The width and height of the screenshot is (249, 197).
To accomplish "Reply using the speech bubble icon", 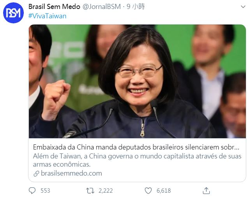I will [x=32, y=190].
